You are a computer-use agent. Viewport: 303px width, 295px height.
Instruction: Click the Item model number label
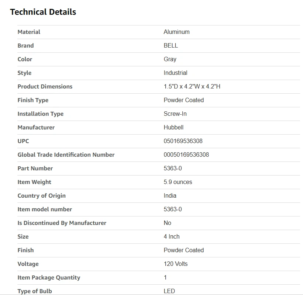(45, 209)
